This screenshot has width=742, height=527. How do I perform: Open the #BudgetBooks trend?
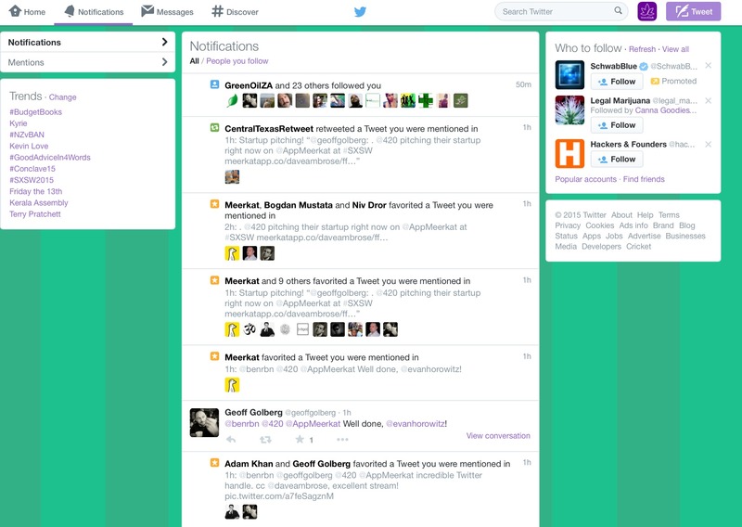pos(35,112)
